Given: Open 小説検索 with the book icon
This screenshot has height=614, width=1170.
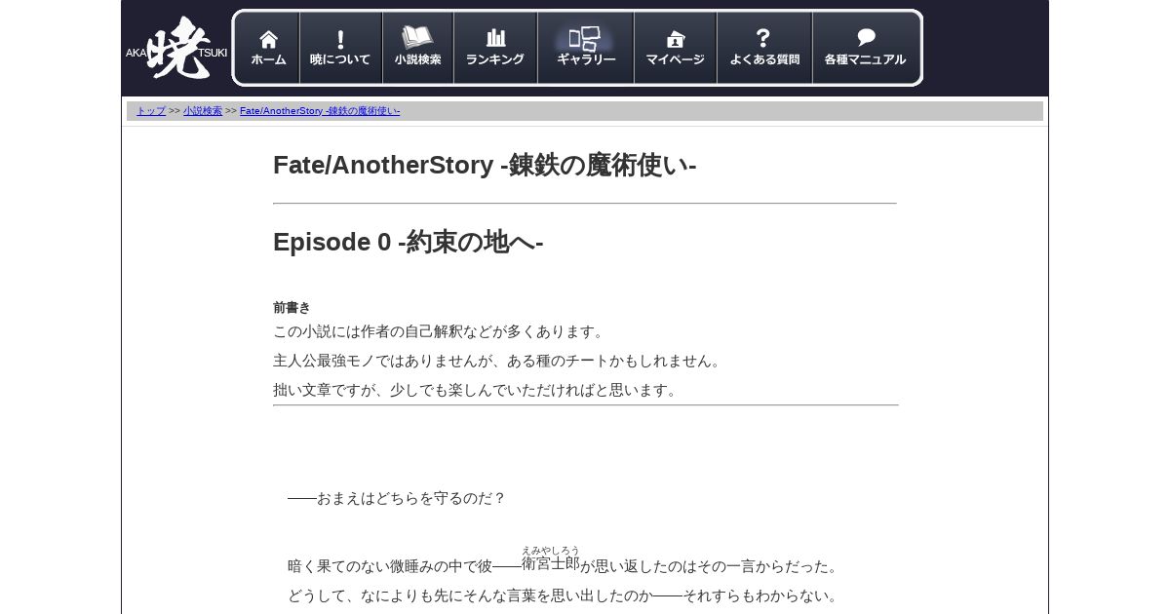Looking at the screenshot, I should point(417,48).
